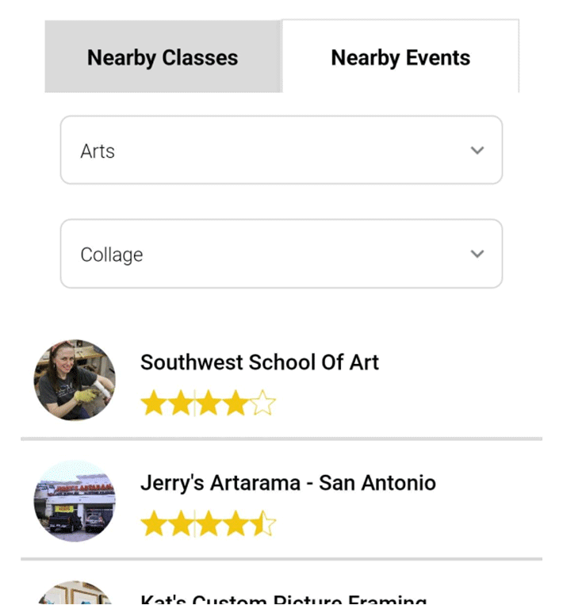
Task: Switch to the Nearby Classes tab
Action: [163, 58]
